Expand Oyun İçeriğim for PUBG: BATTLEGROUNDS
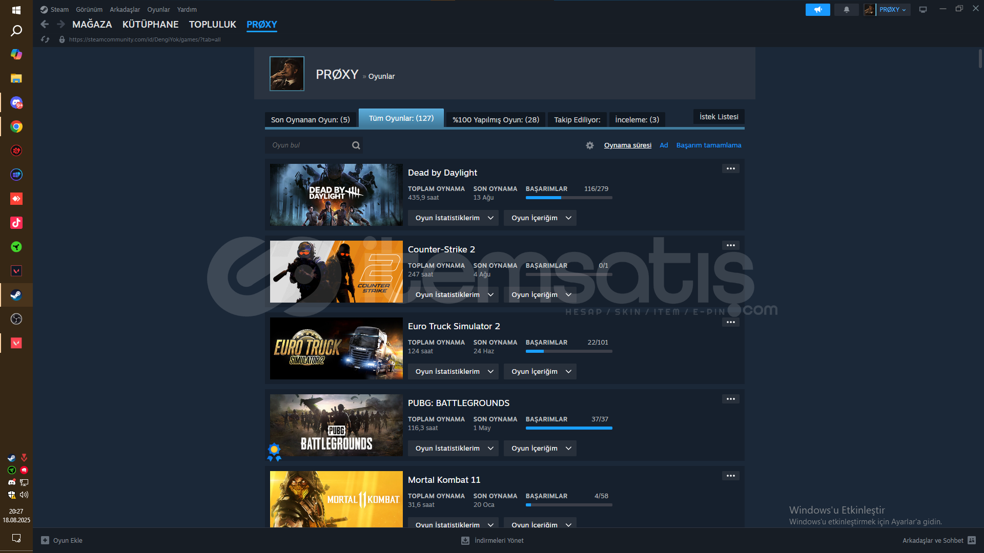The width and height of the screenshot is (984, 553). tap(540, 449)
